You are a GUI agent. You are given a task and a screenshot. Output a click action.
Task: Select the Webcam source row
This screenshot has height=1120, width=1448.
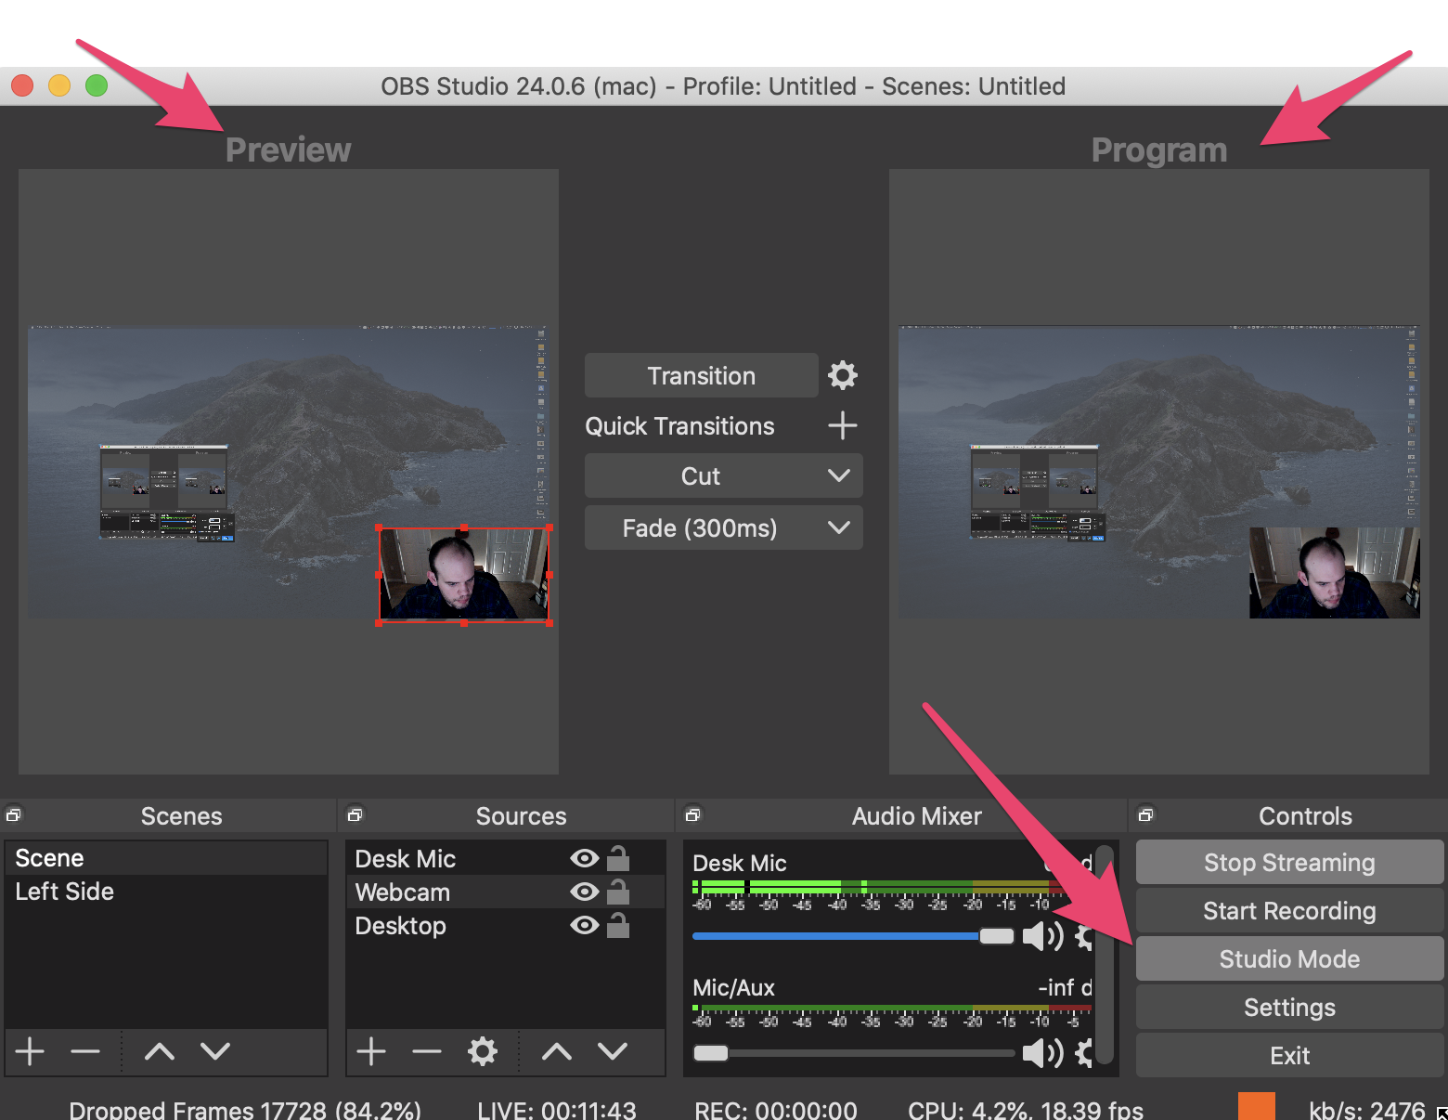pyautogui.click(x=506, y=892)
